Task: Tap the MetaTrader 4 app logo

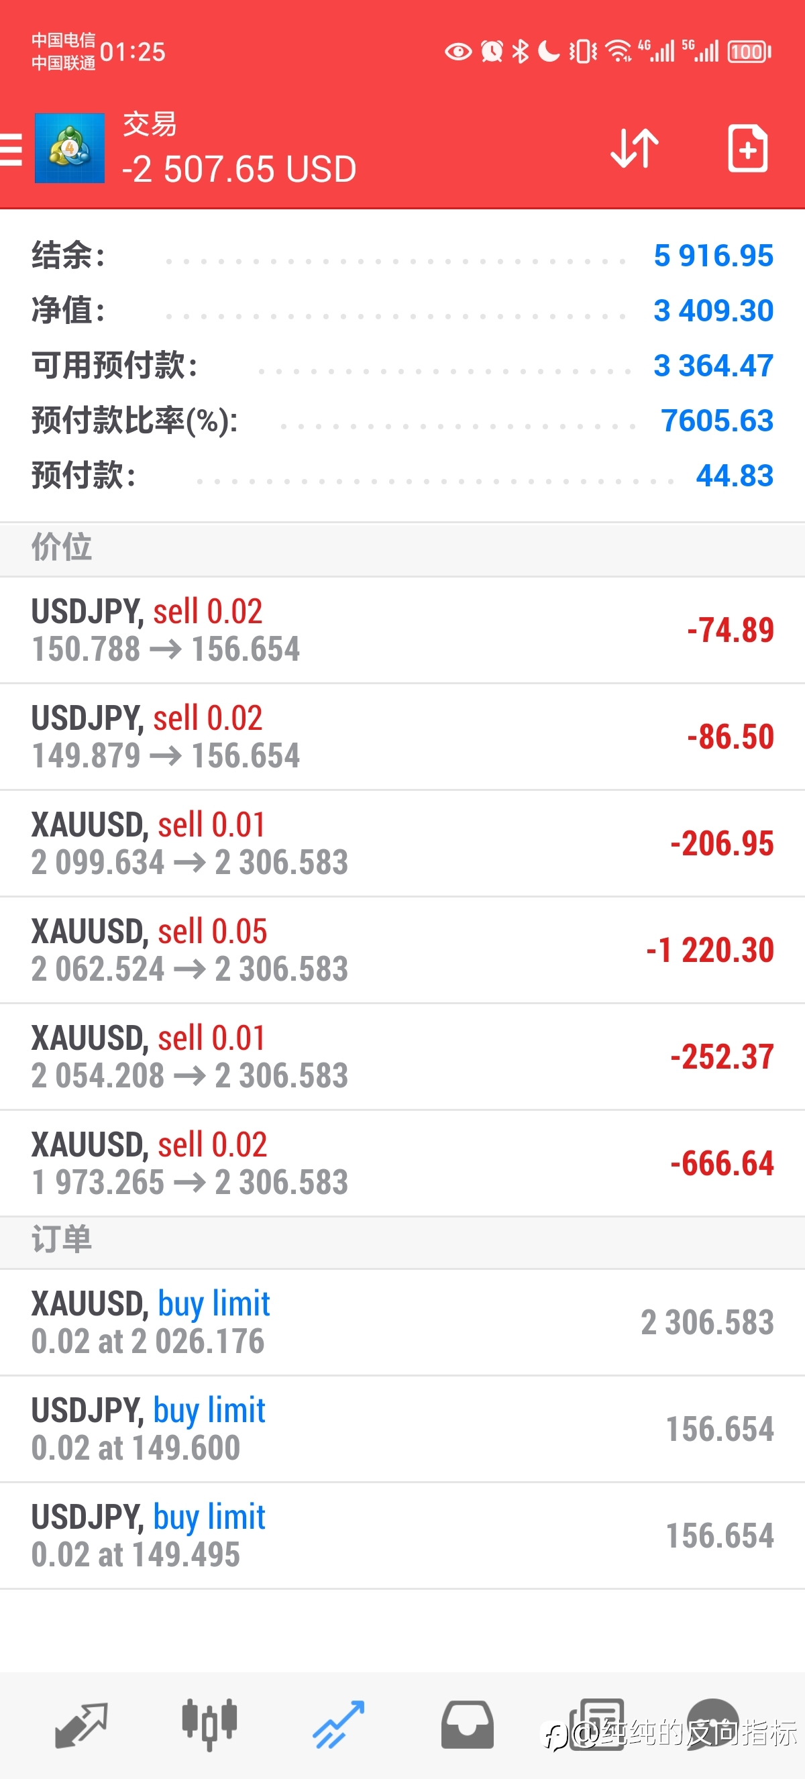Action: click(70, 148)
